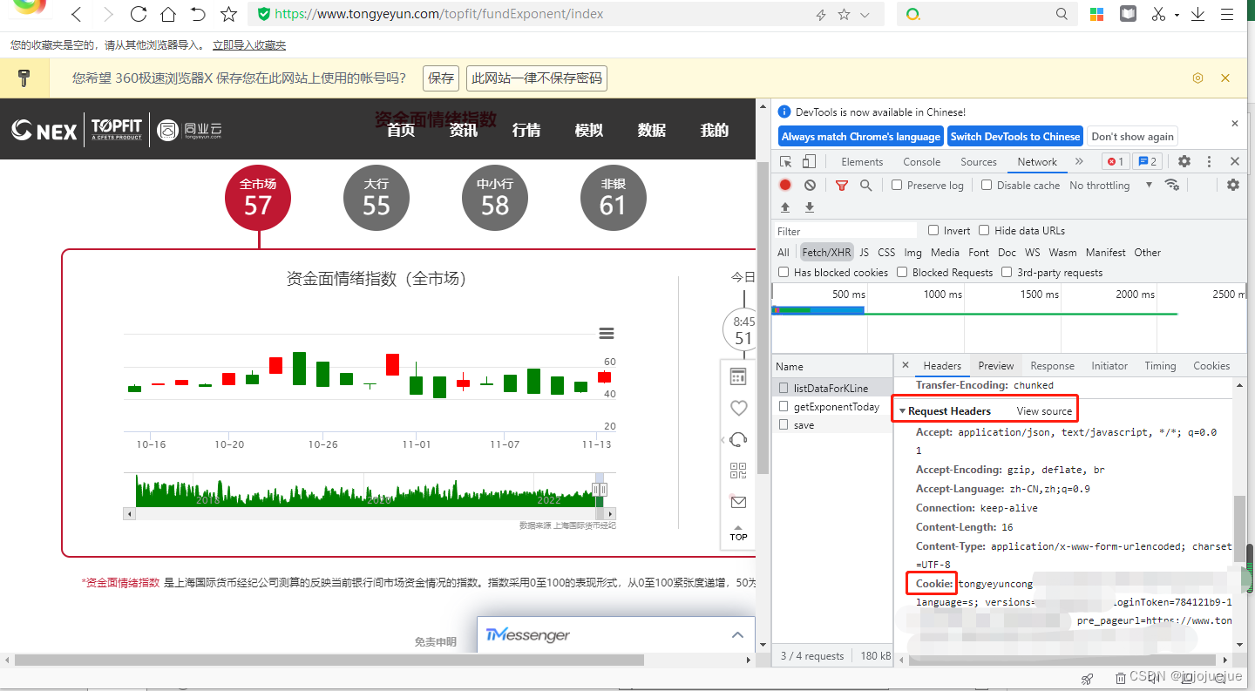The image size is (1255, 691).
Task: Open network search magnifier
Action: click(x=865, y=185)
